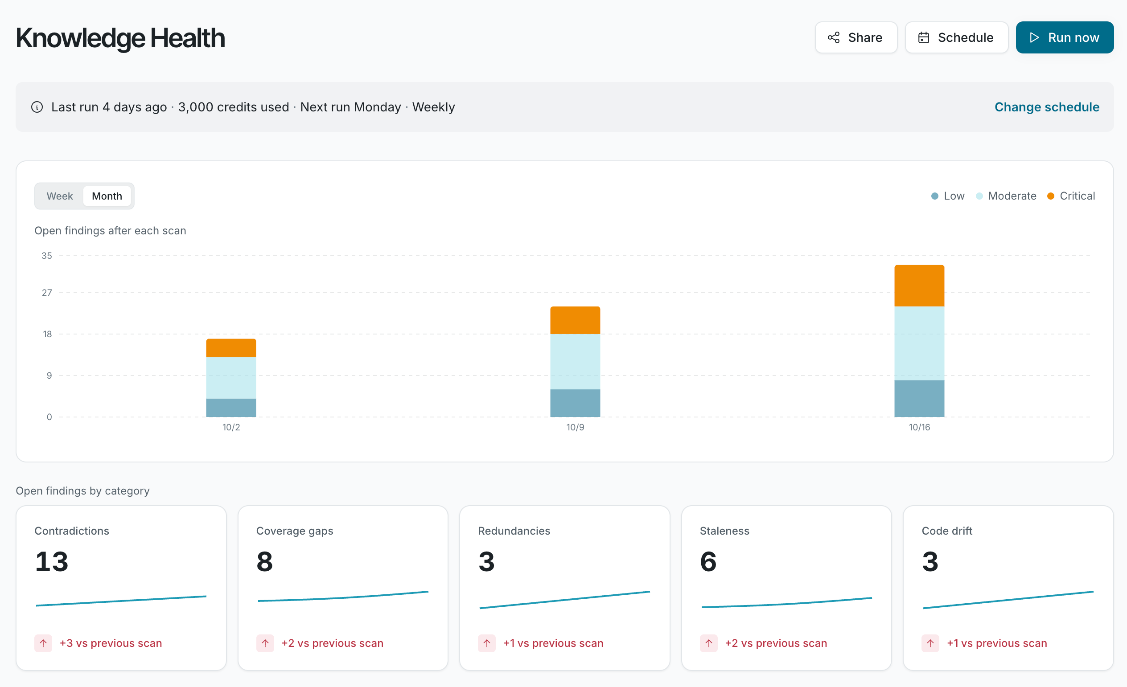Click the Moderate legend dot
The height and width of the screenshot is (687, 1127).
(979, 196)
